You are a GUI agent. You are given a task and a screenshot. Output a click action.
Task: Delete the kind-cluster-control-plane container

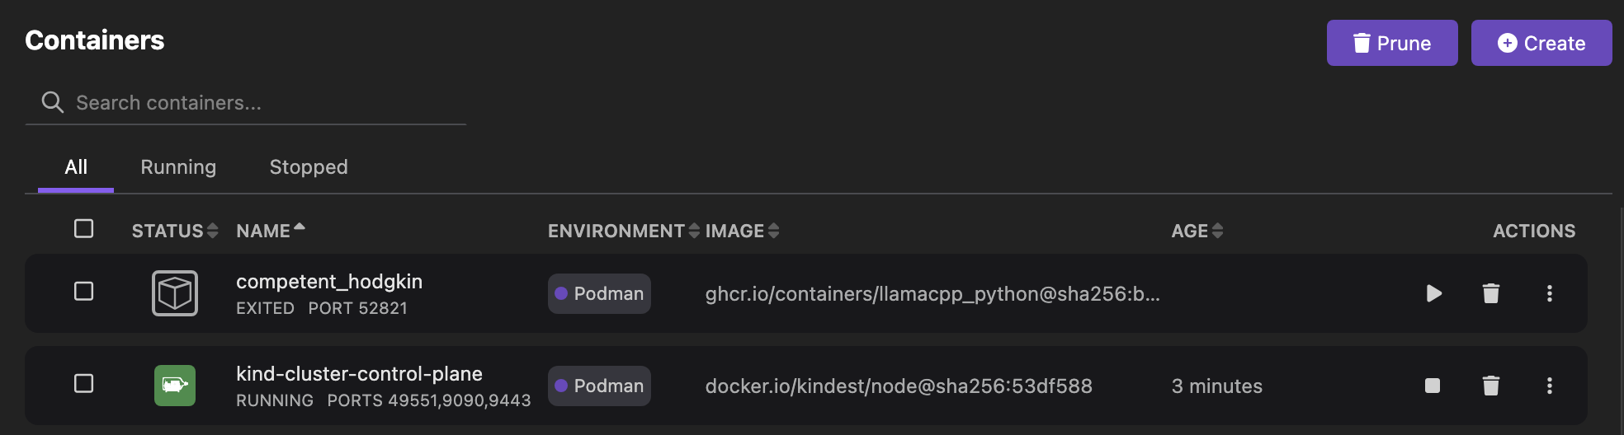coord(1490,386)
